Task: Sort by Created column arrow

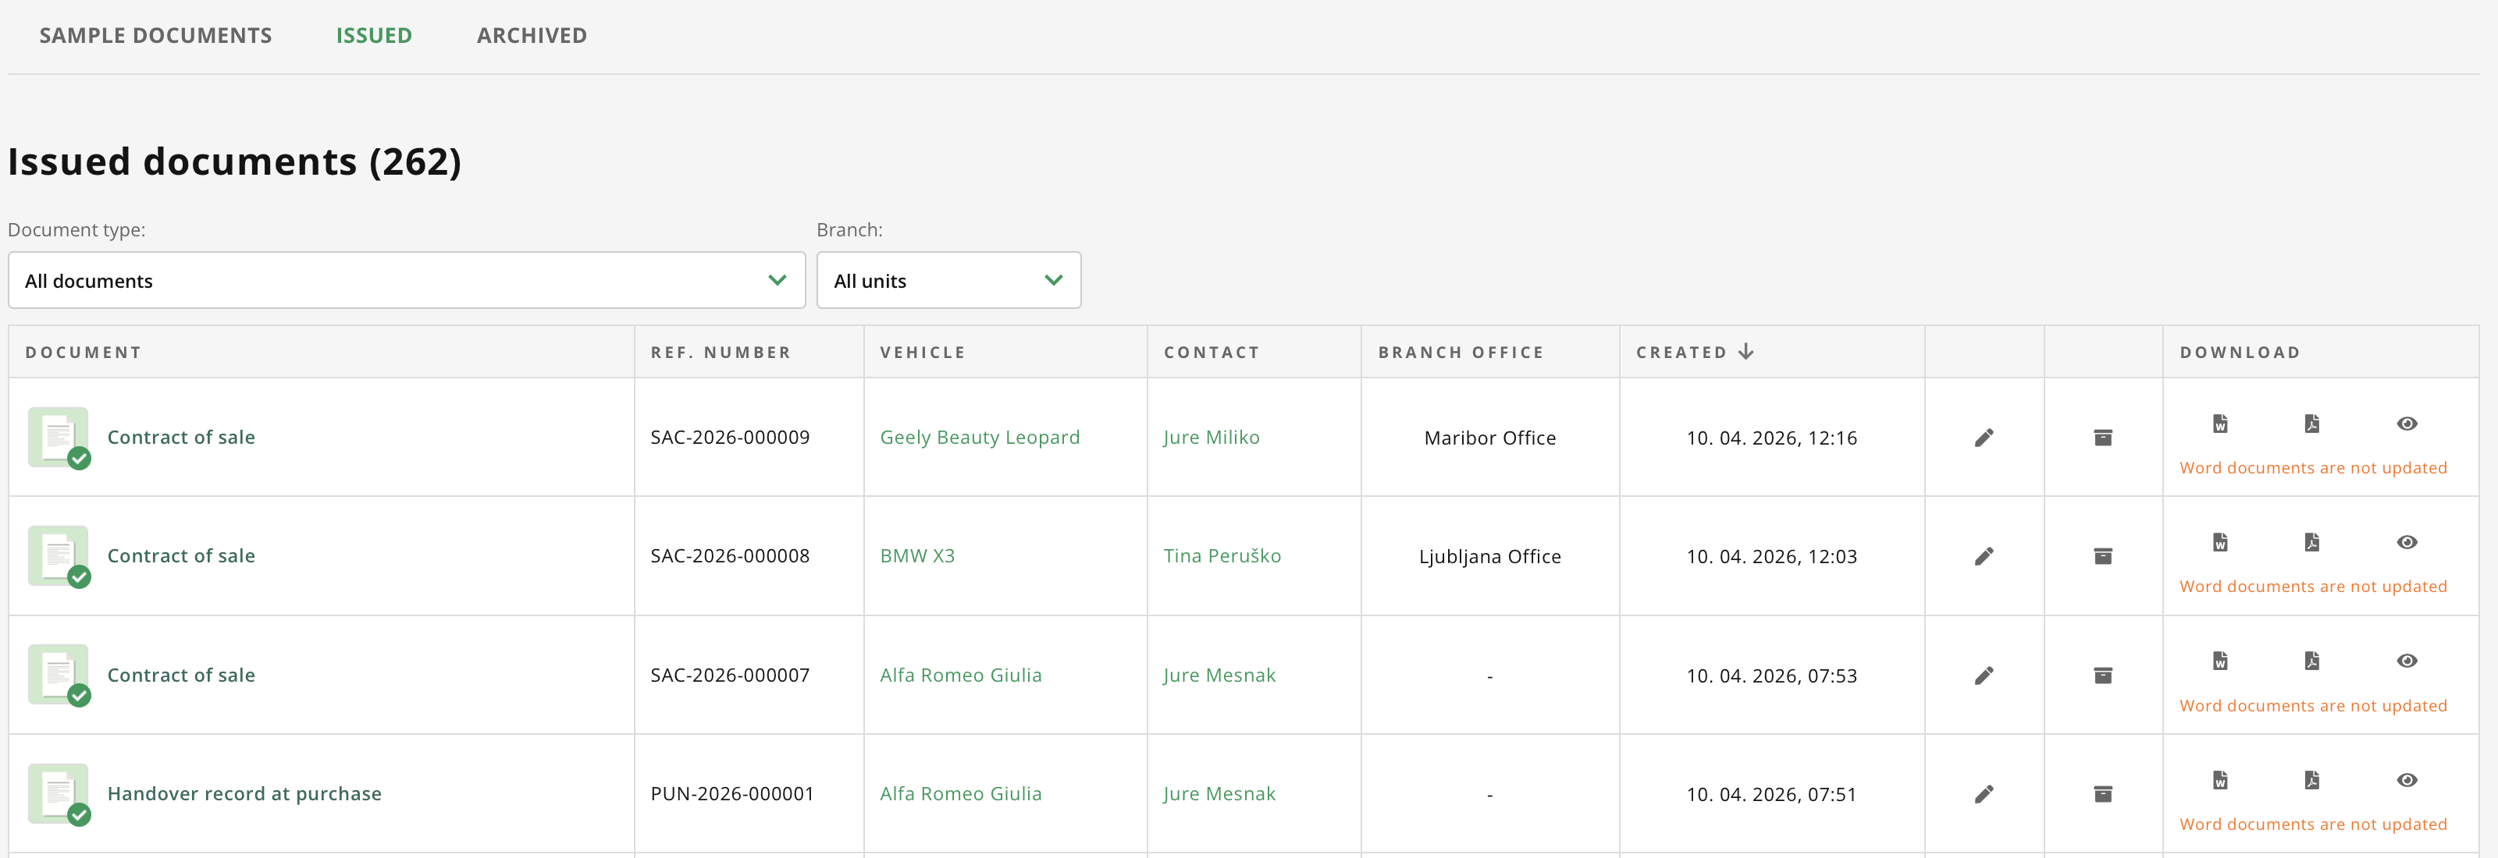Action: pyautogui.click(x=1745, y=352)
